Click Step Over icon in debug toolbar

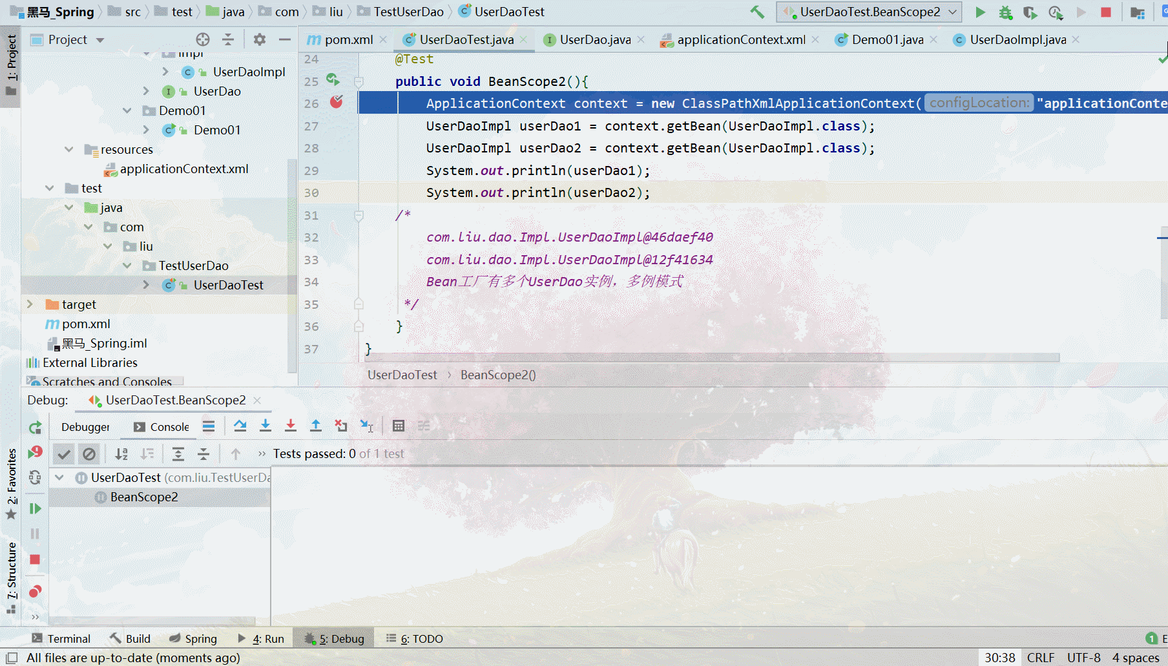tap(240, 426)
